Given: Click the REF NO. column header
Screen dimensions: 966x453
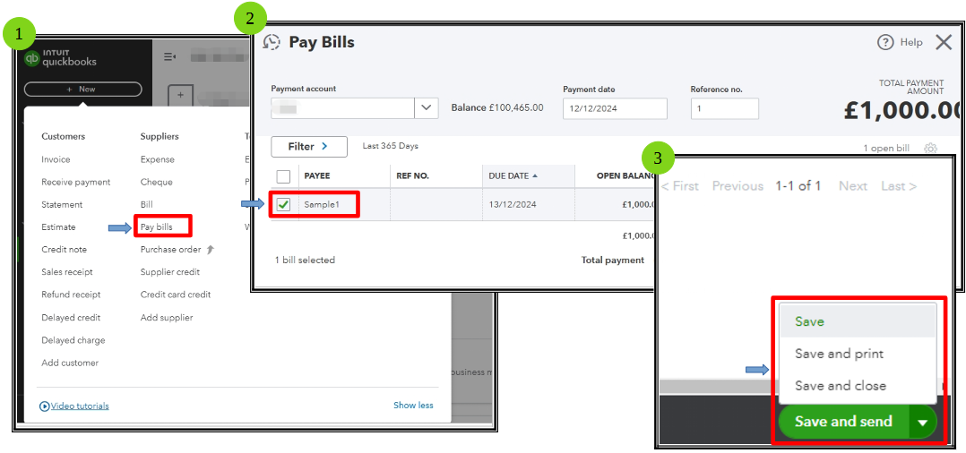Looking at the screenshot, I should pyautogui.click(x=413, y=176).
